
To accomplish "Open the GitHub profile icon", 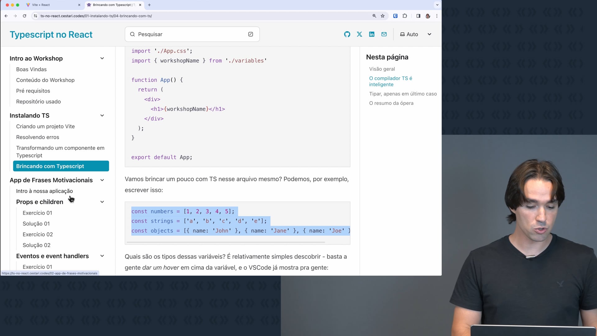I will 347,34.
